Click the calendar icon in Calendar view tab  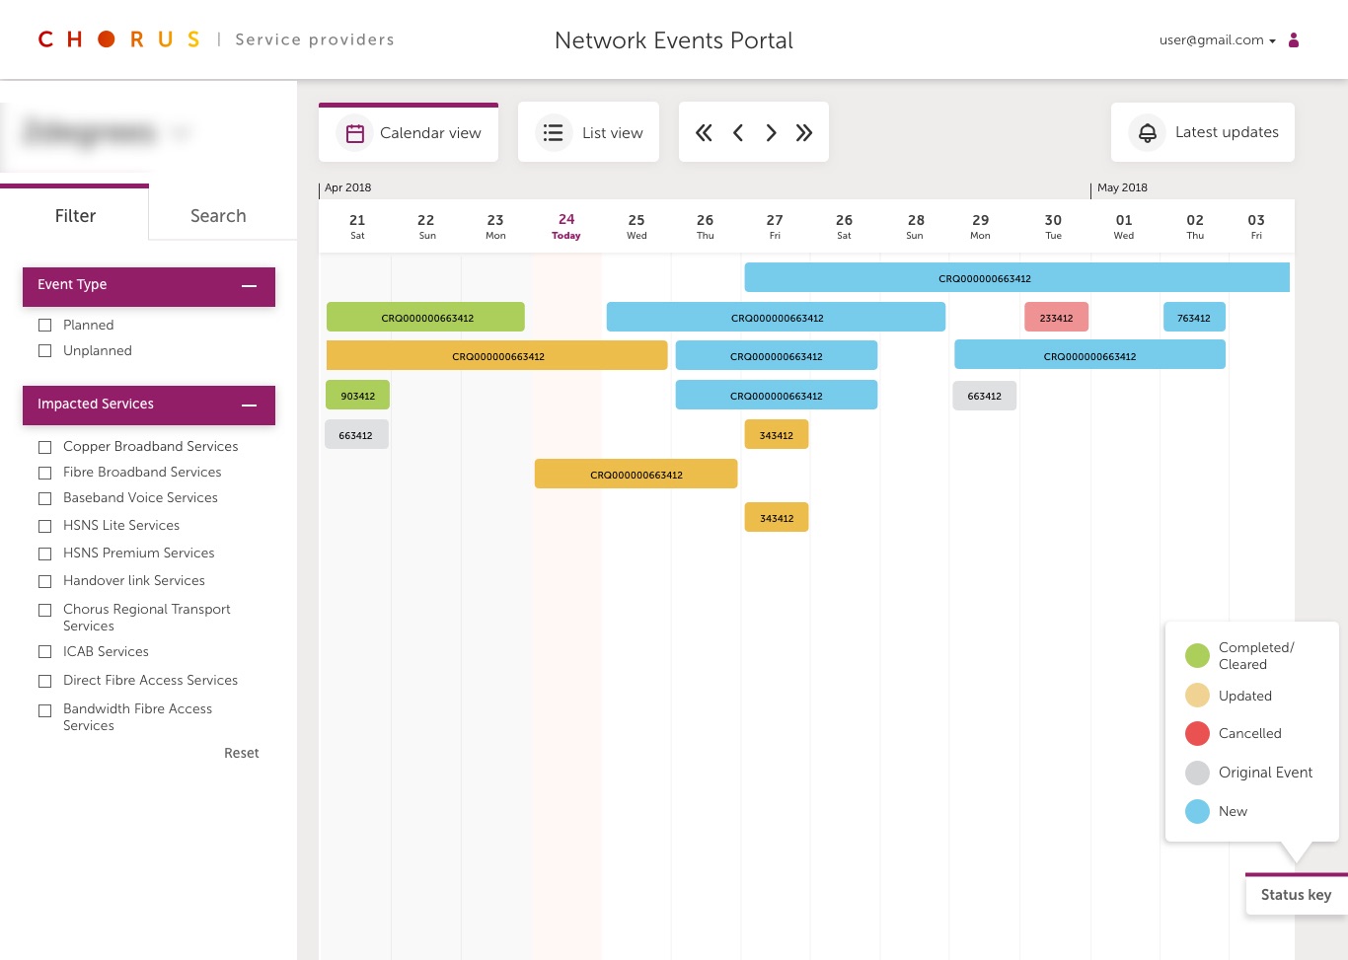click(x=355, y=132)
